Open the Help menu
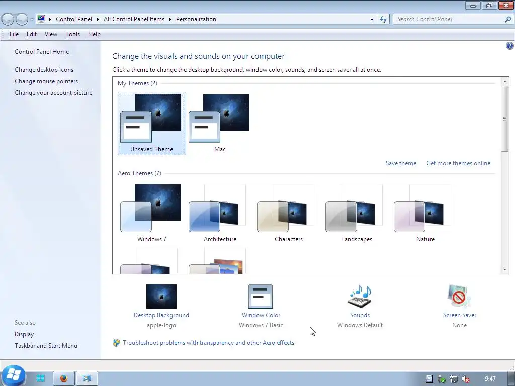The image size is (515, 386). pyautogui.click(x=94, y=34)
